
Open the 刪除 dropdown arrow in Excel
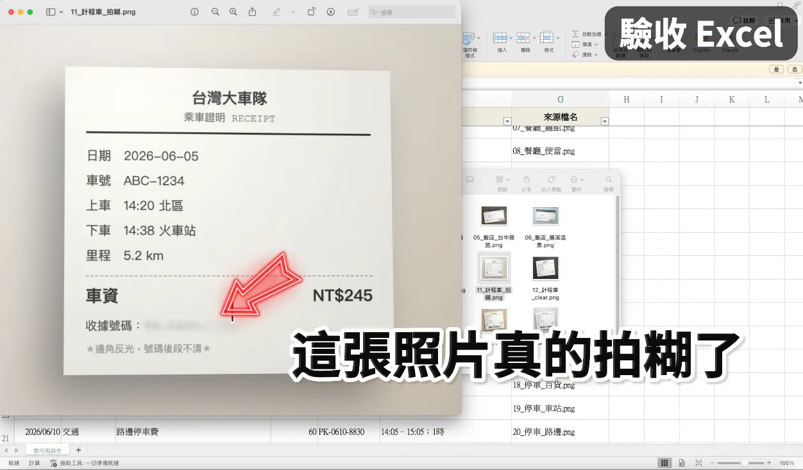534,38
